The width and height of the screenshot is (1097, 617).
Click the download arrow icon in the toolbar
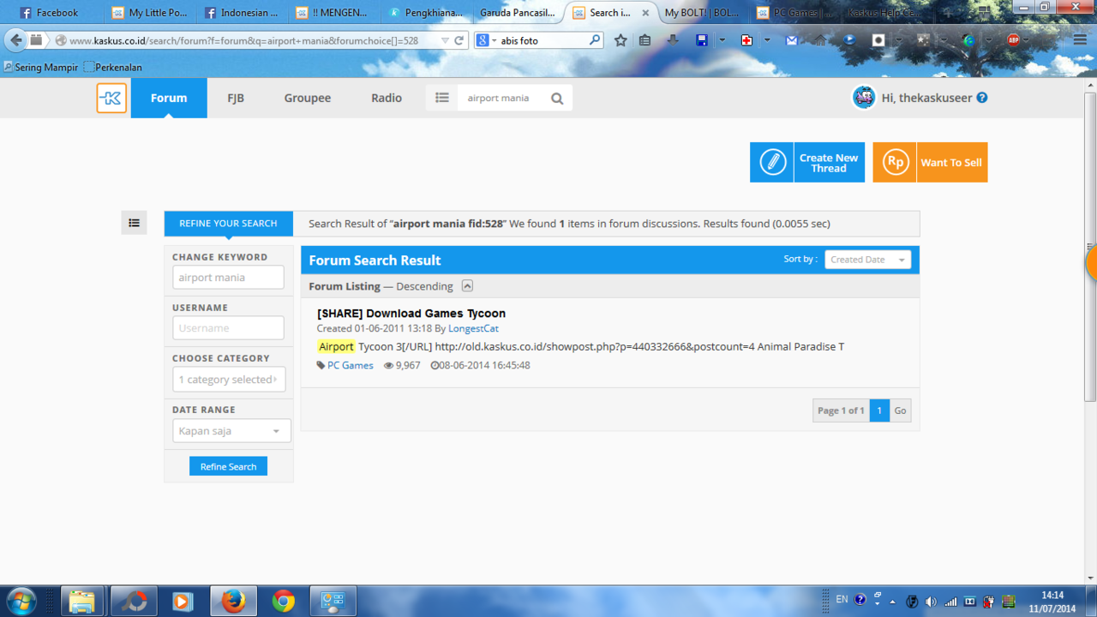click(x=672, y=39)
